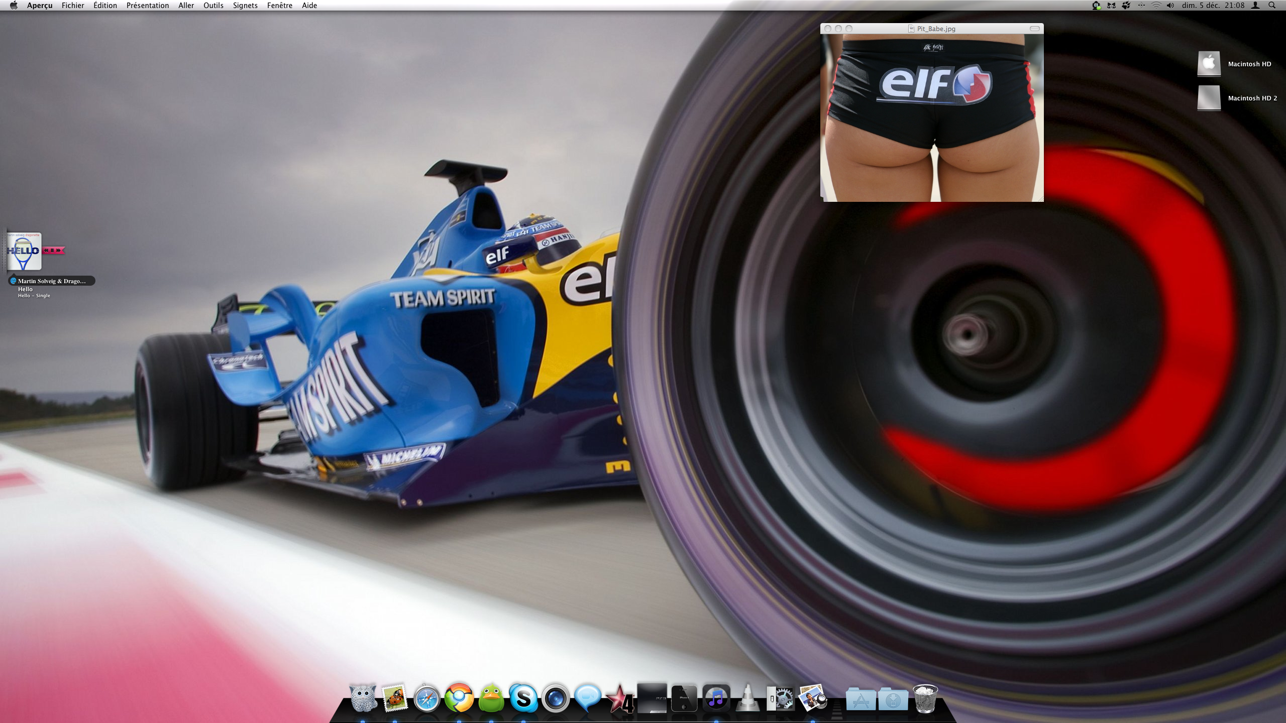This screenshot has height=723, width=1286.
Task: Pause playback on the music widget ribbon
Action: [52, 250]
